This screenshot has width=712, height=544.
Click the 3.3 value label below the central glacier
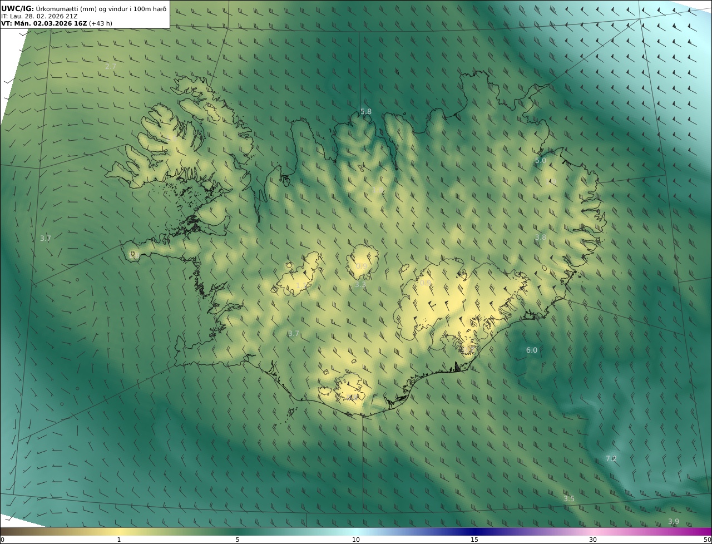pyautogui.click(x=360, y=285)
